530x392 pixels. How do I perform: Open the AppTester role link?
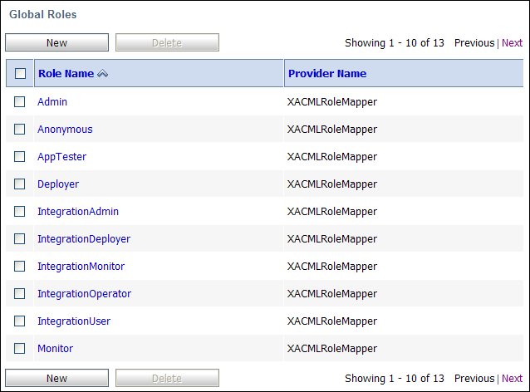(61, 156)
